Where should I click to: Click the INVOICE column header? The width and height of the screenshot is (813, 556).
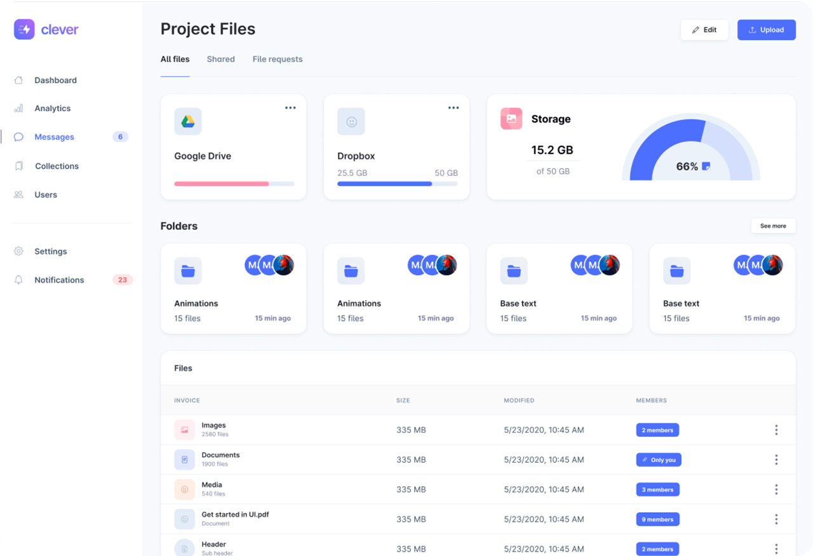(x=187, y=400)
